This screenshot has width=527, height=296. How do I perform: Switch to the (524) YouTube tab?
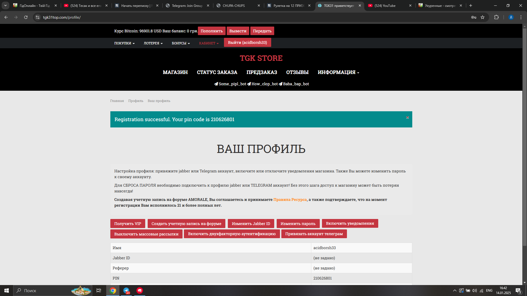pos(389,5)
